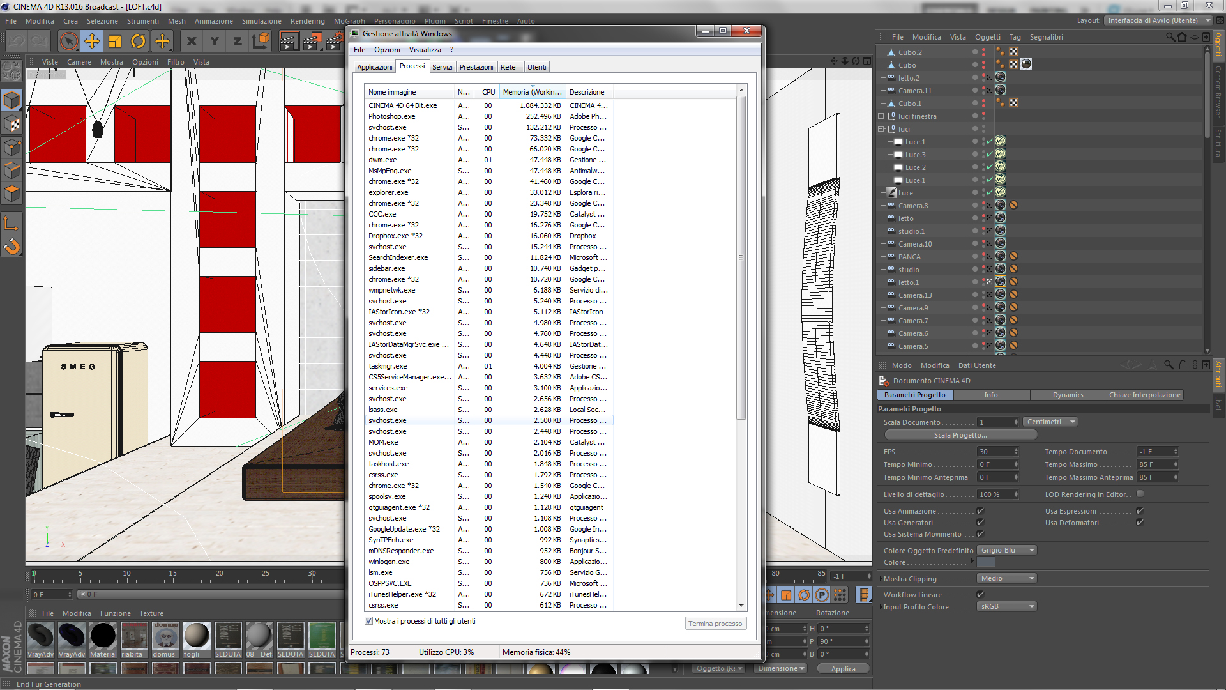Click Scala Progetto button
This screenshot has width=1226, height=690.
coord(960,435)
